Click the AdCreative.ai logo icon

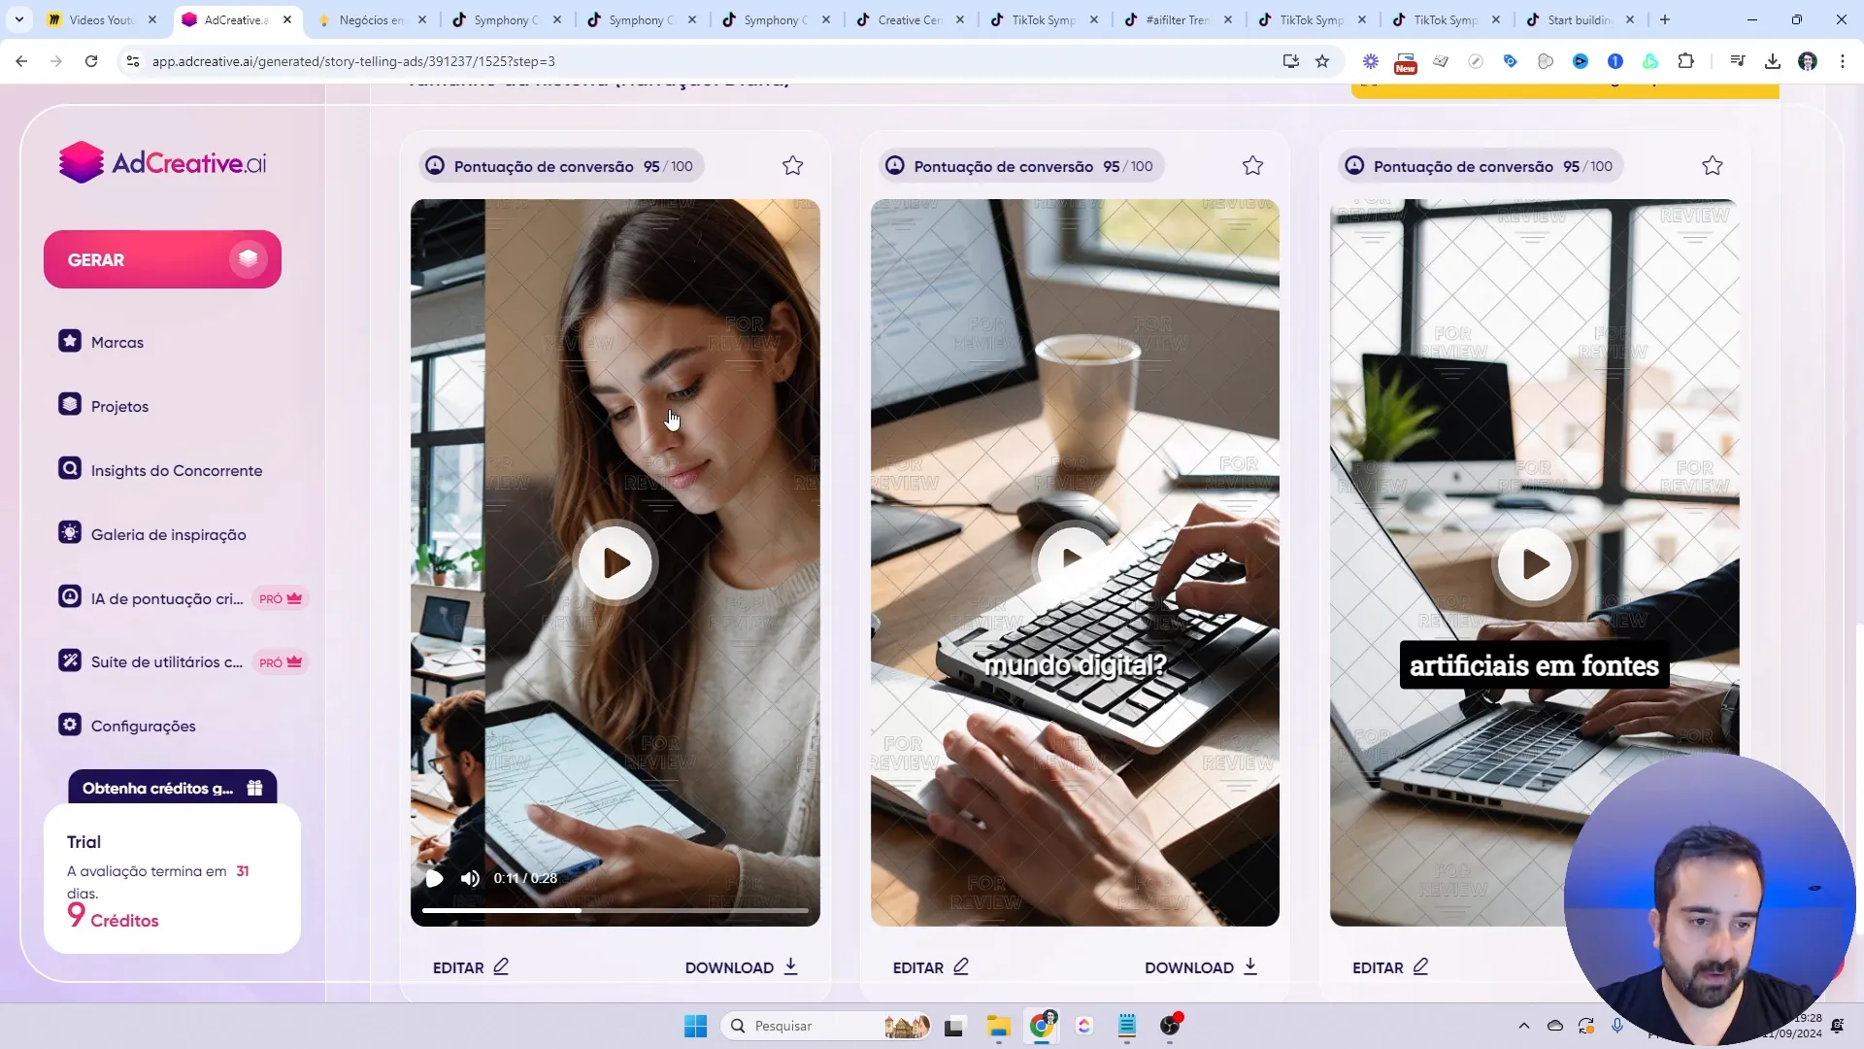pos(80,162)
